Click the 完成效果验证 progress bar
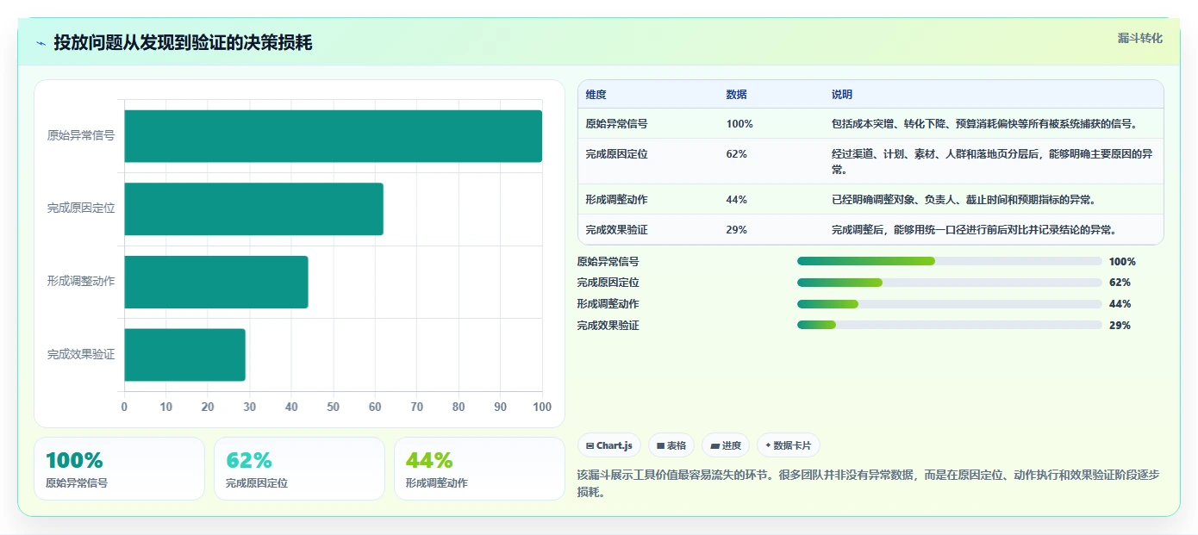 [x=950, y=325]
